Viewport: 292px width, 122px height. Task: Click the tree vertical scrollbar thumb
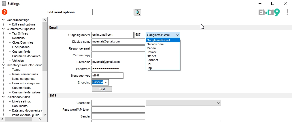(x=44, y=47)
